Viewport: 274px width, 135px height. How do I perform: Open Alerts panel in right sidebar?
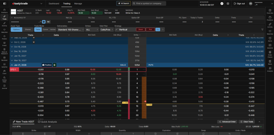[270, 39]
